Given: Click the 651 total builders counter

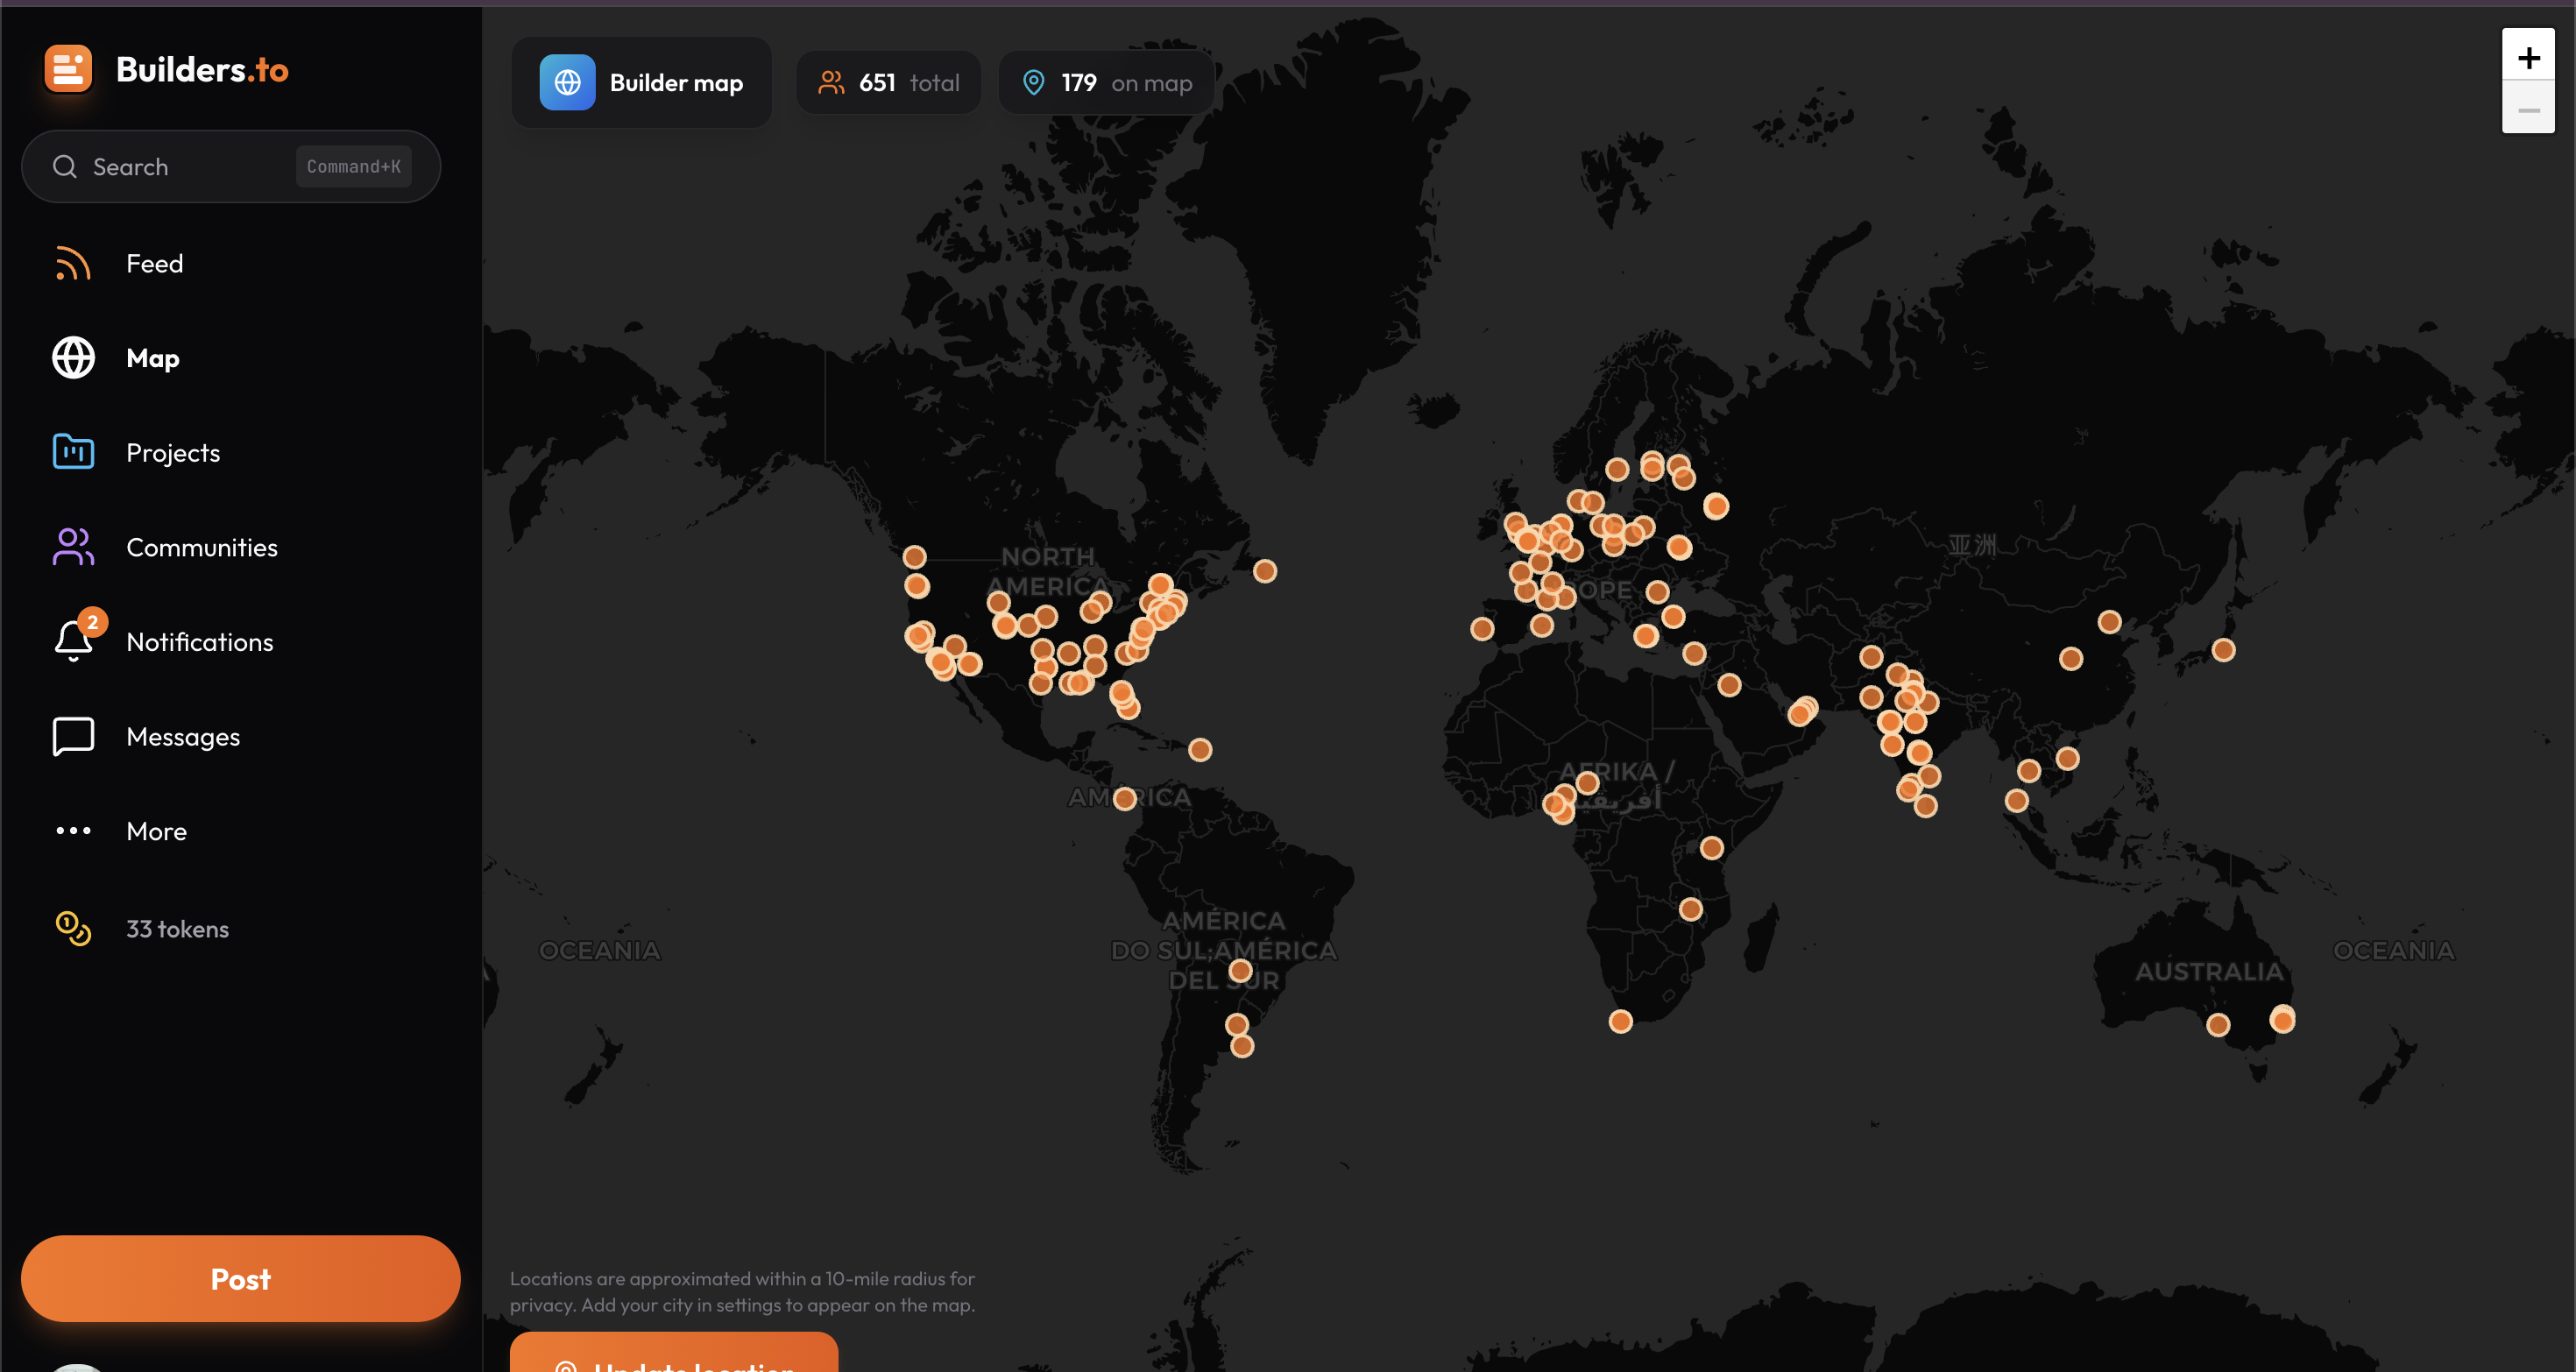Looking at the screenshot, I should click(888, 82).
